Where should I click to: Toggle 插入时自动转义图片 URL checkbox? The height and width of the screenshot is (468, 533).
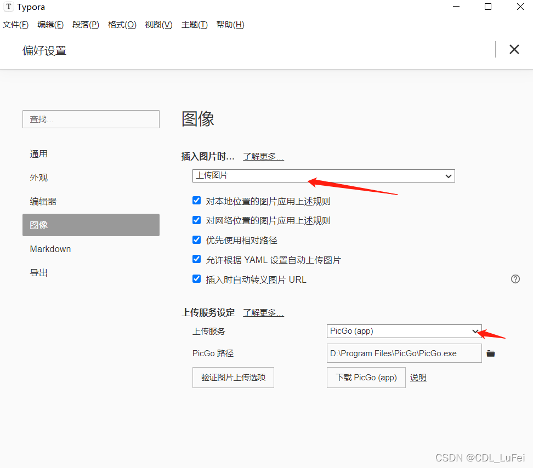196,279
